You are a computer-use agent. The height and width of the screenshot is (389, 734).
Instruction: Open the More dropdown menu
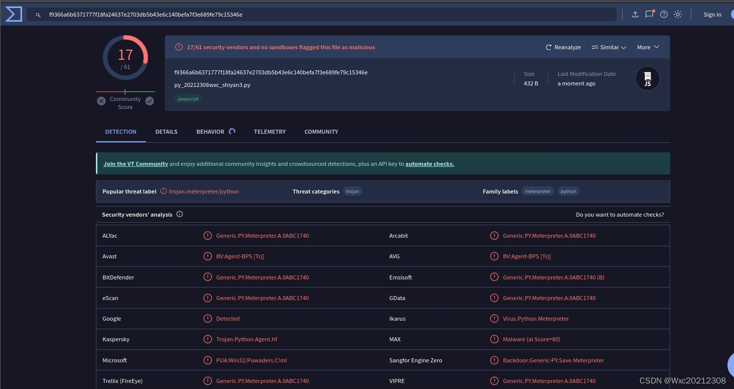point(648,47)
